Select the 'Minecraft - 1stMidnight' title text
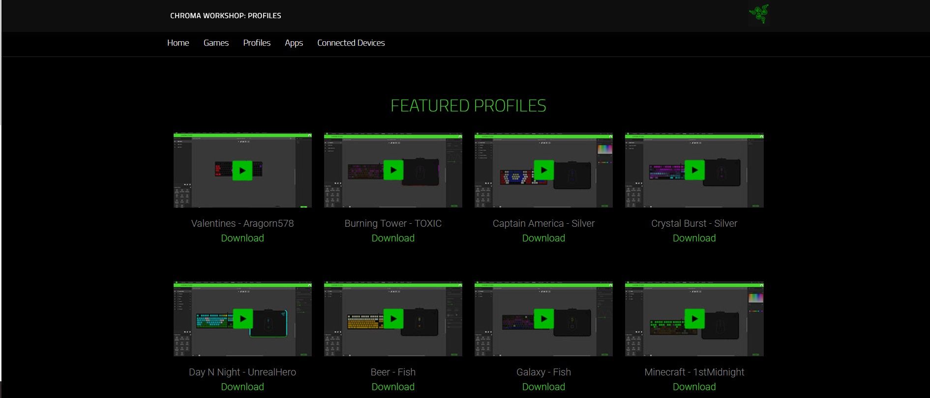The image size is (930, 398). 694,372
